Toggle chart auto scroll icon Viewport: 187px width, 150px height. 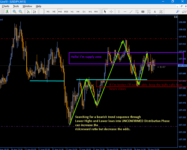pos(28,12)
